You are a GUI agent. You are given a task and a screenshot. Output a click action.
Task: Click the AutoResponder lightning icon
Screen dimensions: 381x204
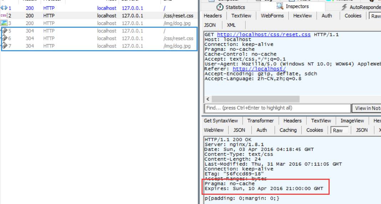coord(344,7)
